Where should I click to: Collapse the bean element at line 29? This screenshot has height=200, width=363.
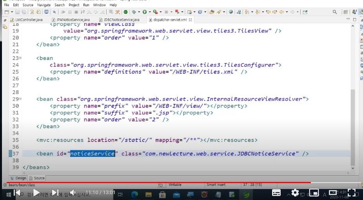click(x=20, y=99)
